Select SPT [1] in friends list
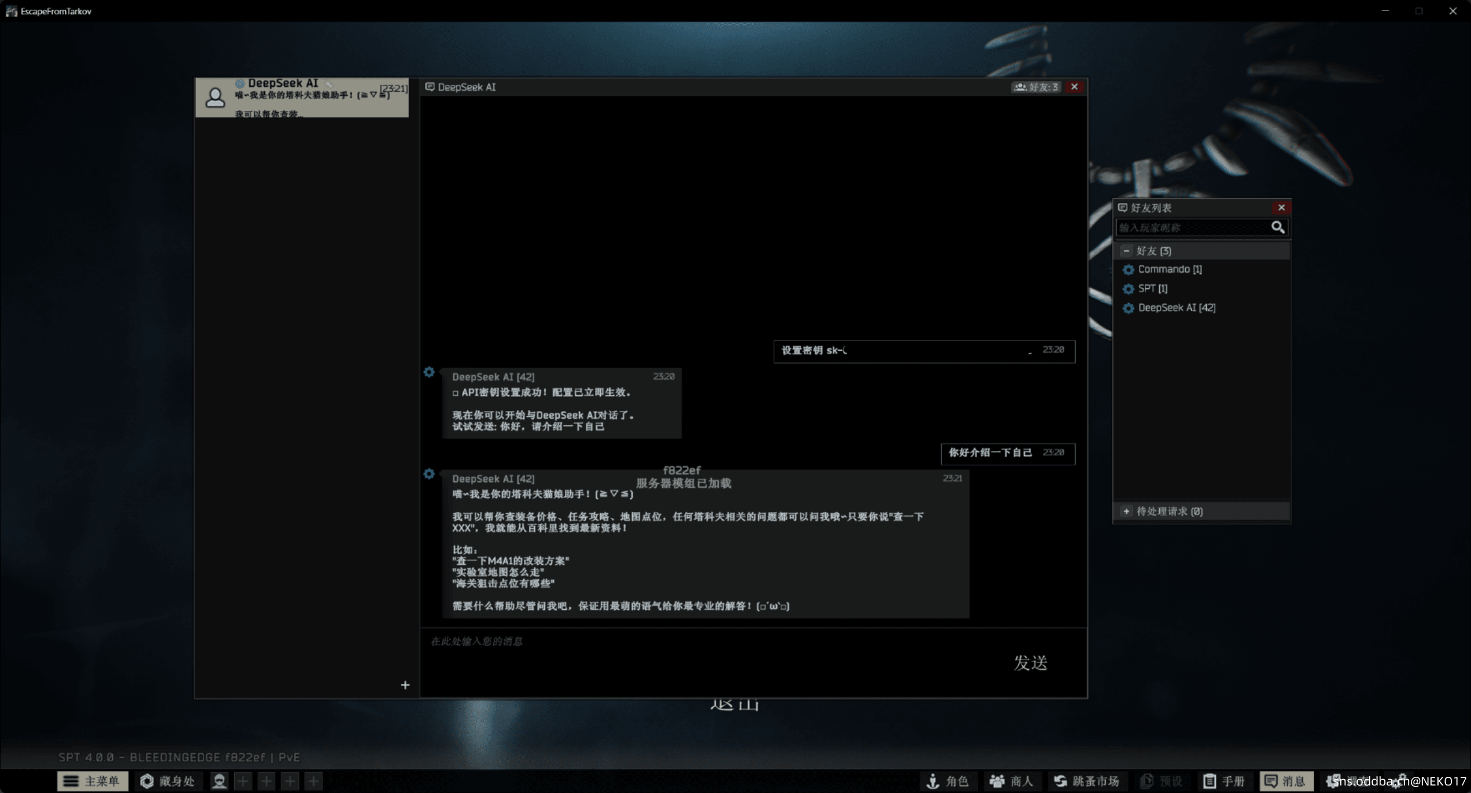 point(1152,288)
